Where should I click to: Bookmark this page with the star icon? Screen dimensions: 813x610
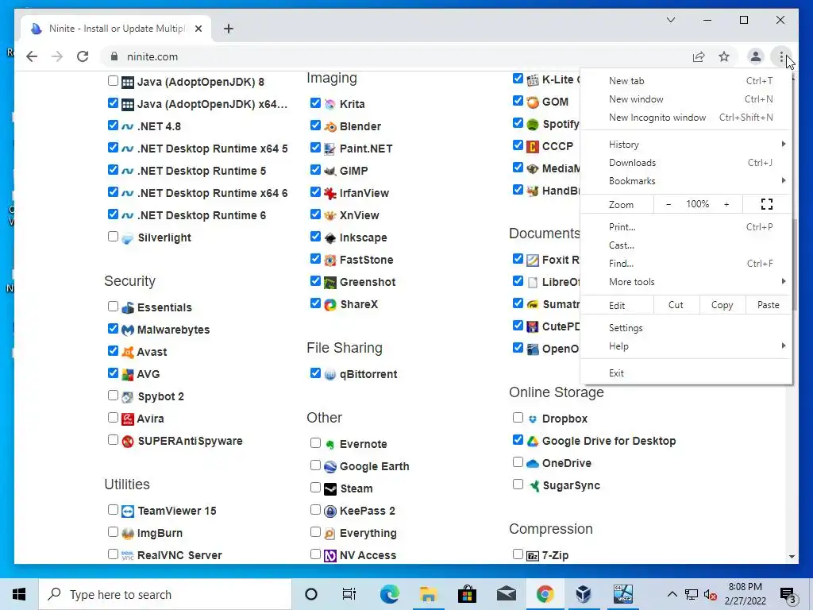724,56
